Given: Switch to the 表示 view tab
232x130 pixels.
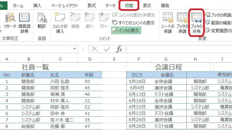Looking at the screenshot, I should 147,6.
